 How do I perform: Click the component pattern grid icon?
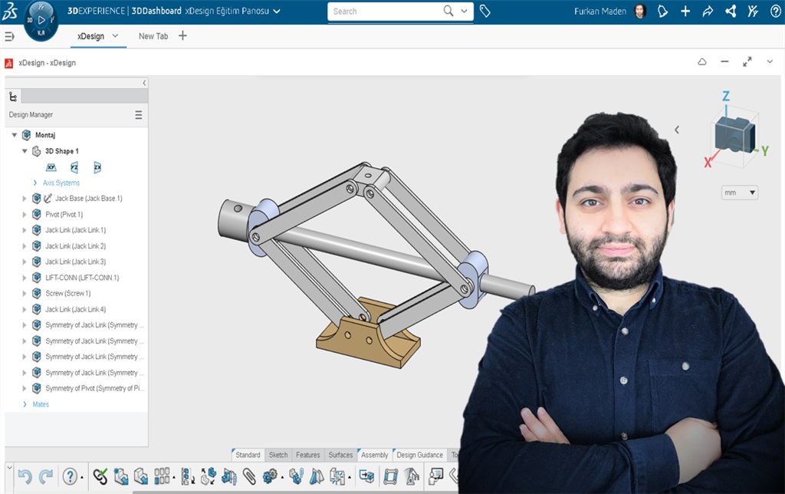[x=162, y=476]
